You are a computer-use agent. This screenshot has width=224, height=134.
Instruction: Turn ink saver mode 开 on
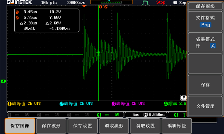[x=197, y=46]
